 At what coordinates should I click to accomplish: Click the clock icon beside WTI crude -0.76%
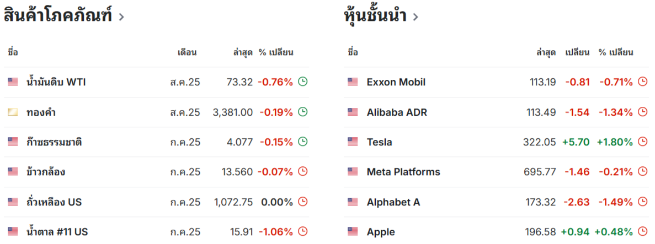(302, 82)
